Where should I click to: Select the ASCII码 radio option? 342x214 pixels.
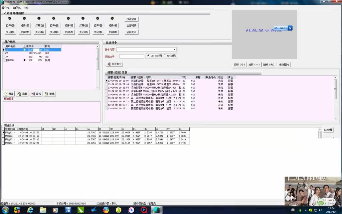click(x=165, y=56)
